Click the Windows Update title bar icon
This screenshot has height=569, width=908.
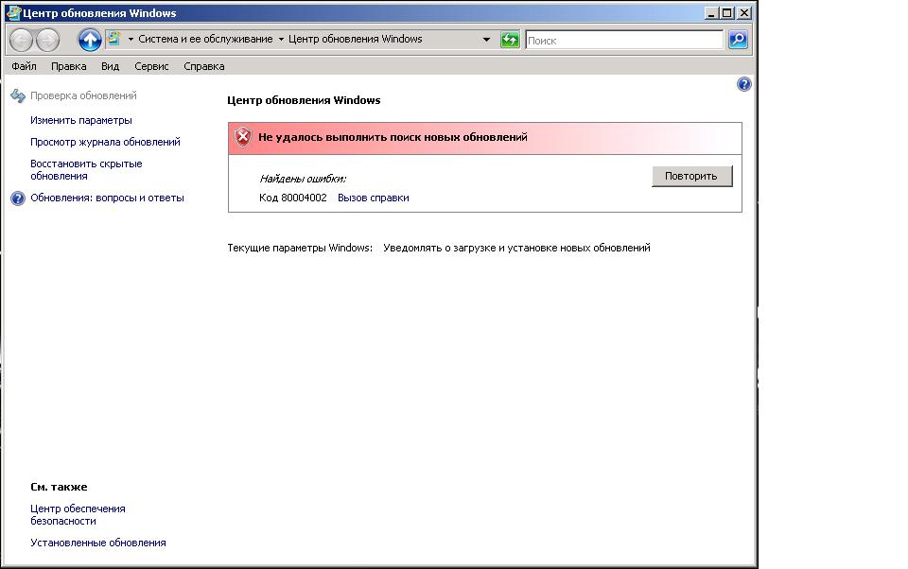pos(13,12)
